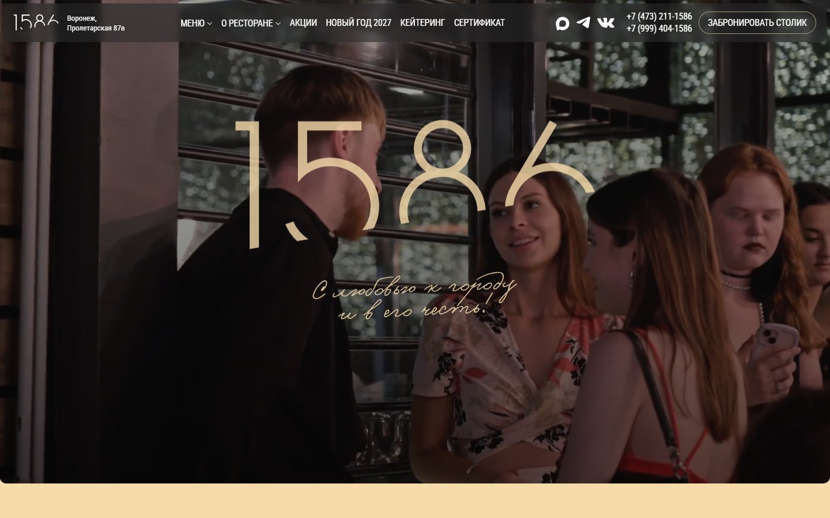
Task: Click the Воронеж, Пролетарская 87в address
Action: pos(96,23)
